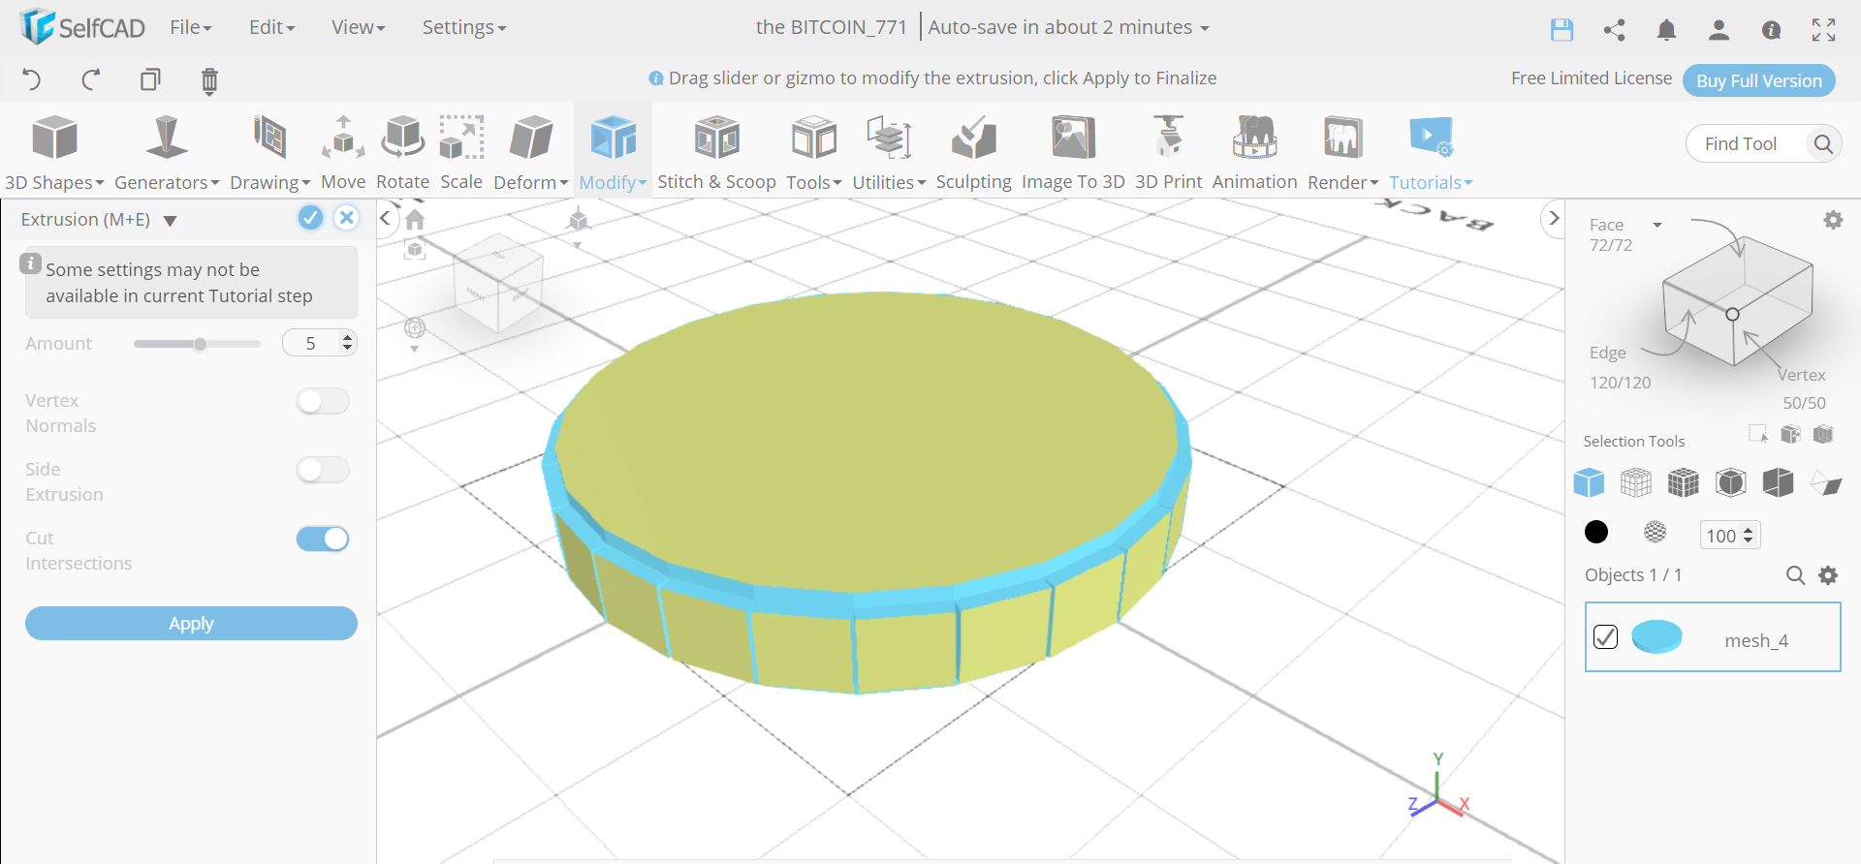This screenshot has height=864, width=1861.
Task: Open the info help icon
Action: [x=1771, y=30]
